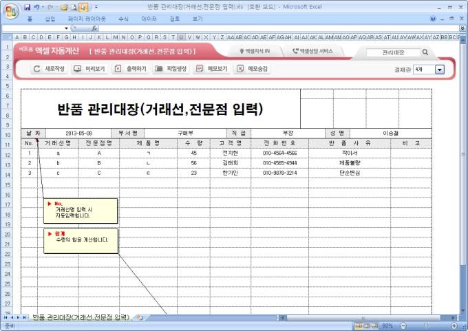This screenshot has height=331, width=468.
Task: Expand the Name Box dropdown arrow
Action: pyautogui.click(x=66, y=28)
